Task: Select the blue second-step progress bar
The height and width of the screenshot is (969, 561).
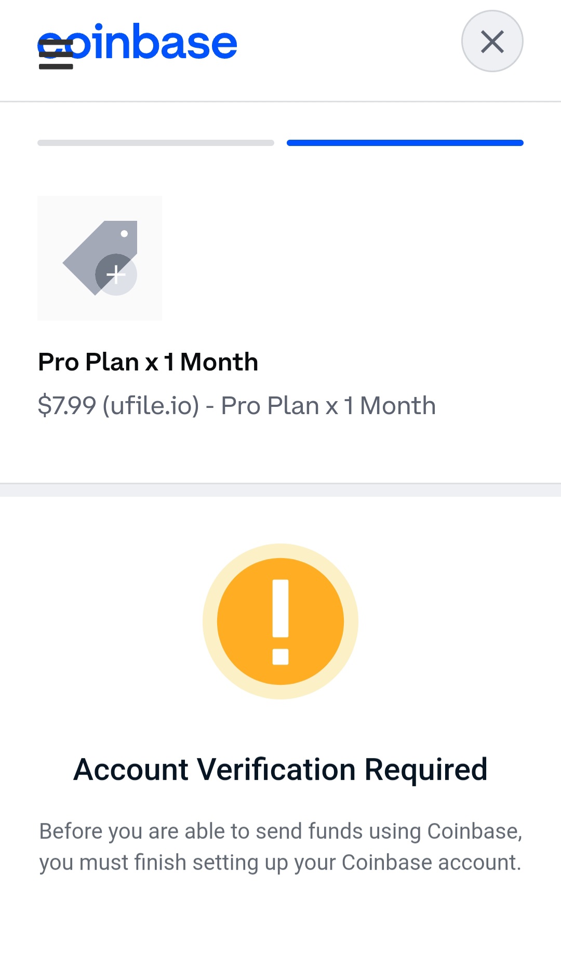Action: click(x=405, y=143)
